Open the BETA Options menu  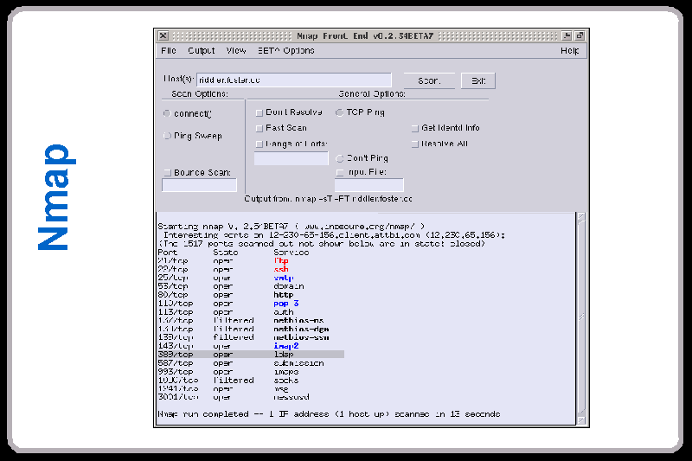286,51
